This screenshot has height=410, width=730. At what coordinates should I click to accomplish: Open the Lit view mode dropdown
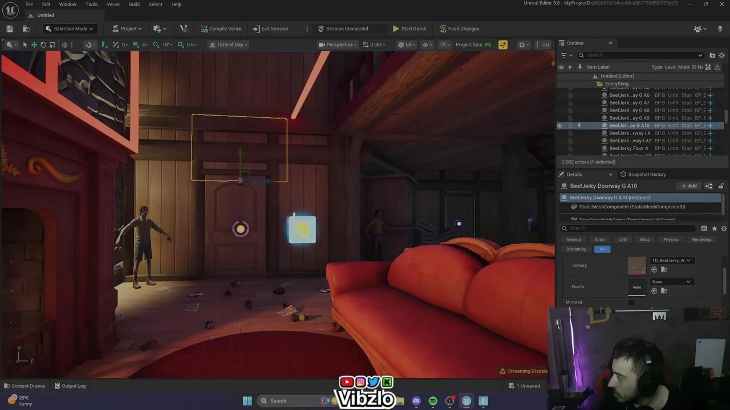407,44
